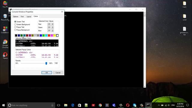Pick the dark green color swatch
The height and width of the screenshot is (108, 192).
22,35
